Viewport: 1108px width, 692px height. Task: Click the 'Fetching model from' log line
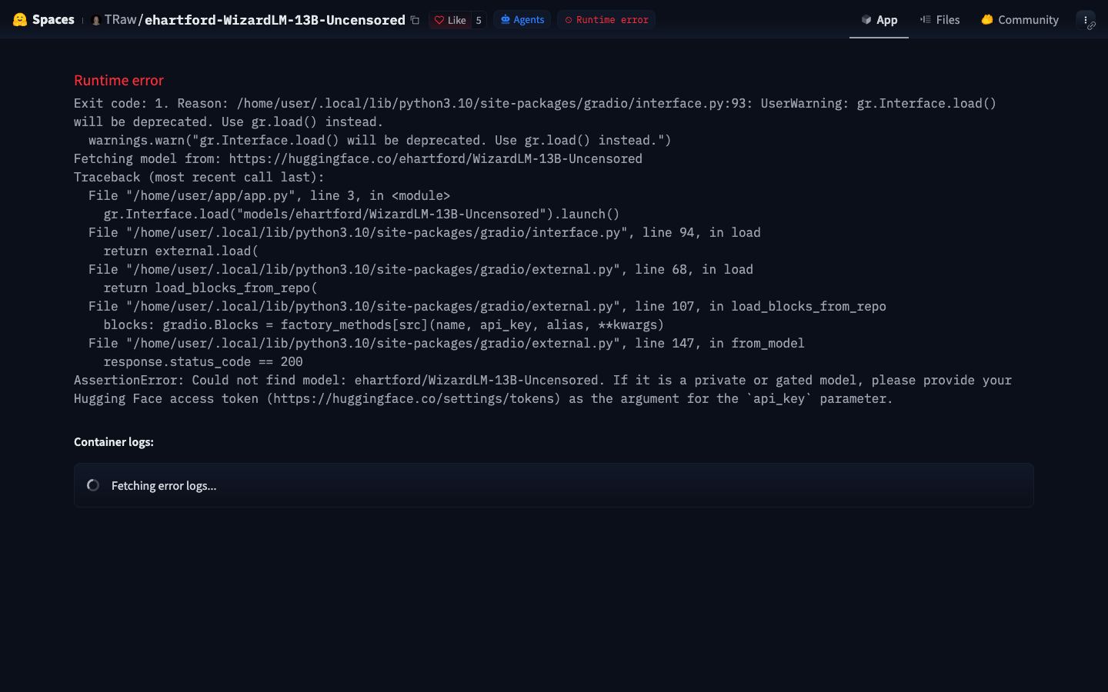(358, 158)
